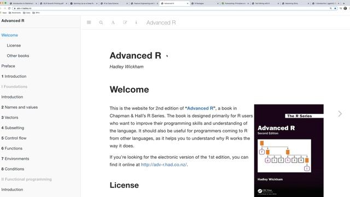This screenshot has height=197, width=350.
Task: Switch to the Introduction to Statistical tab
Action: 23,3
